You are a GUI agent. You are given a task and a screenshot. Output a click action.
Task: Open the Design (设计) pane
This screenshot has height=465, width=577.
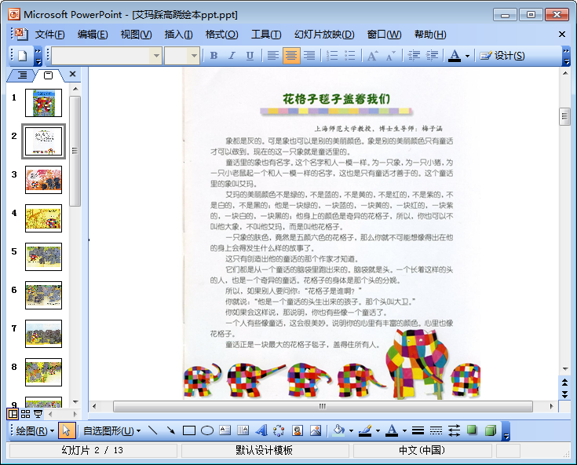tap(502, 56)
